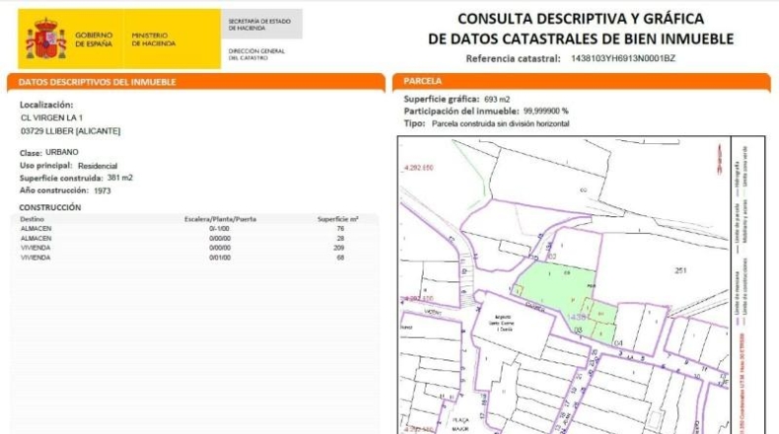Viewport: 779px width, 434px height.
Task: Click parcel label "03" on the map
Action: pyautogui.click(x=578, y=330)
